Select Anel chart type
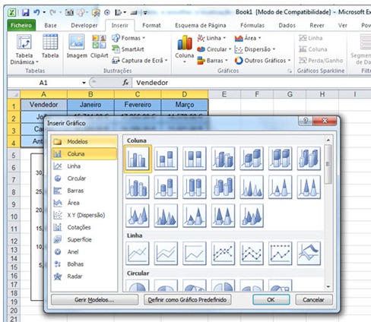The height and width of the screenshot is (322, 371). [x=84, y=251]
